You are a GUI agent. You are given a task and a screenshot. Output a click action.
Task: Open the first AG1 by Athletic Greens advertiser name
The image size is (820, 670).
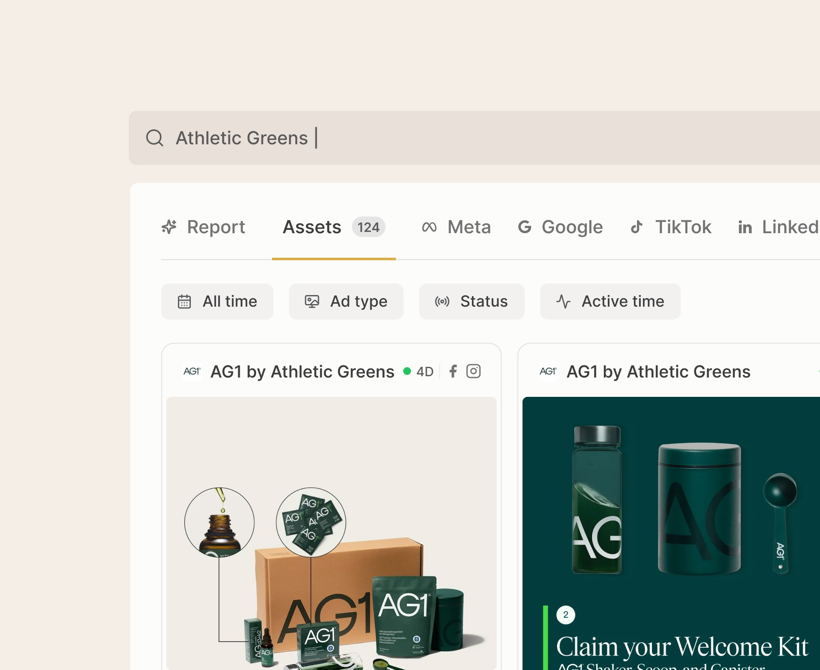click(x=303, y=372)
